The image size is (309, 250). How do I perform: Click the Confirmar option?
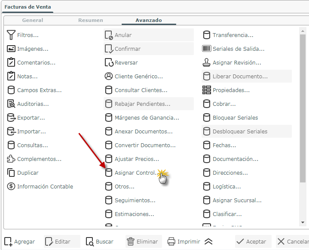click(x=149, y=49)
